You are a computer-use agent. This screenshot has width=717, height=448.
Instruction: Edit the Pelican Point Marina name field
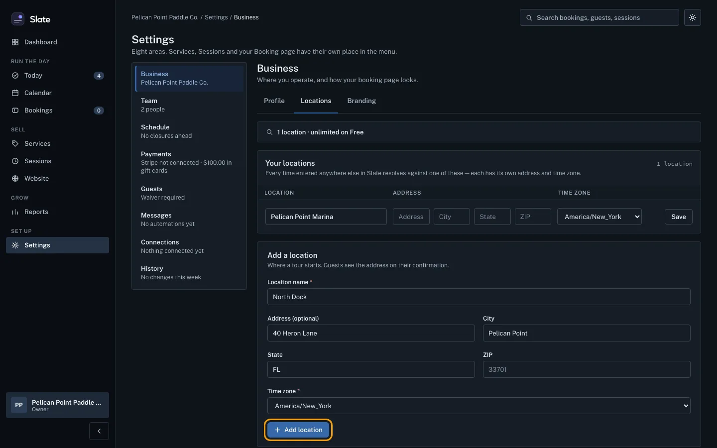click(326, 217)
